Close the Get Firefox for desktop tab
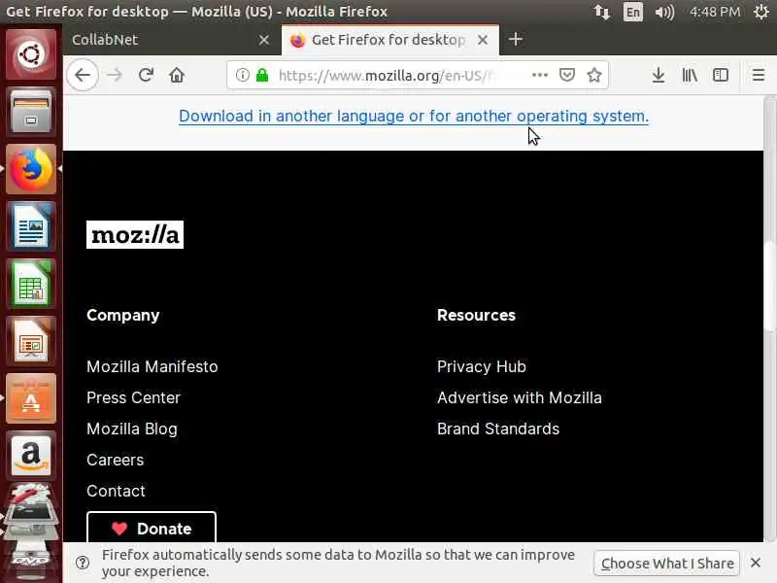The image size is (777, 583). tap(483, 40)
